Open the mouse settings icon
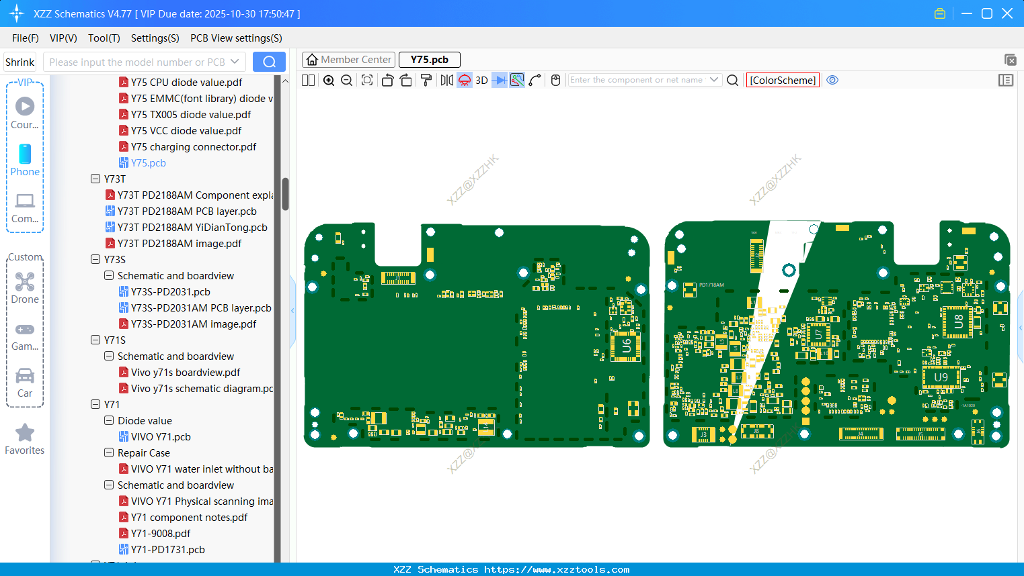 pyautogui.click(x=556, y=81)
